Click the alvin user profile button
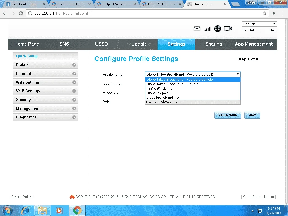The width and height of the screenshot is (288, 216). click(251, 2)
